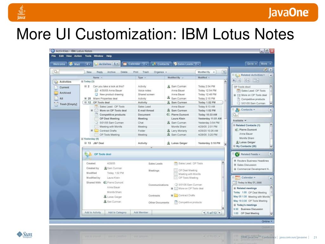325x244 pixels.
Task: Click Add Member button
Action: pyautogui.click(x=141, y=213)
